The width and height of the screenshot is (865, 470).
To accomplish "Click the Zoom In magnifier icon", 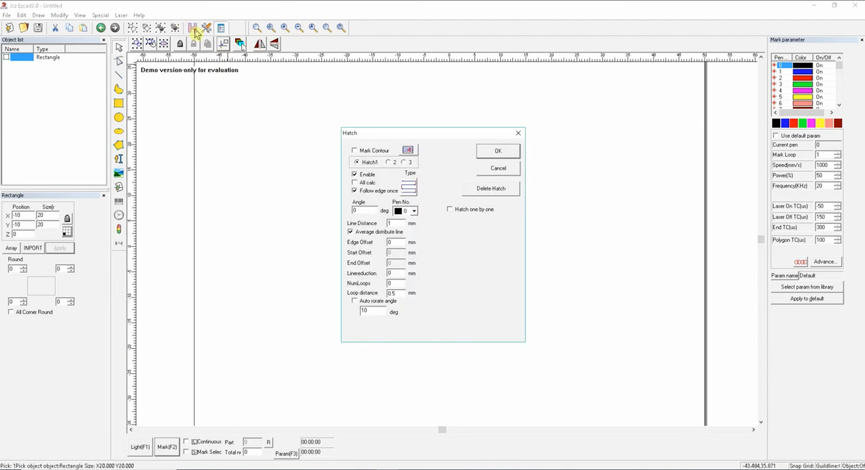I will tap(285, 28).
